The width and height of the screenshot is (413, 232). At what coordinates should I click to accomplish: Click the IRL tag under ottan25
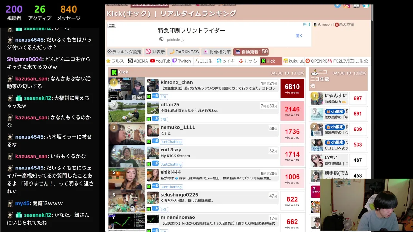164,119
